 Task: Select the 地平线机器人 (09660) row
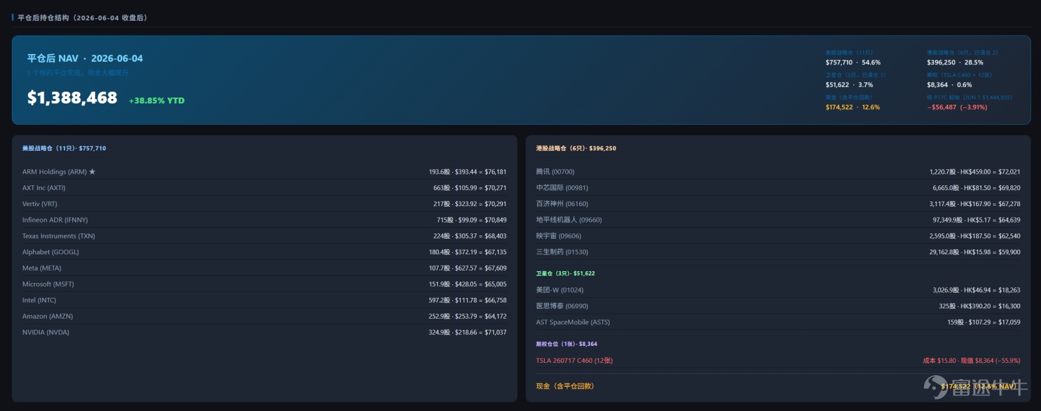coord(778,220)
